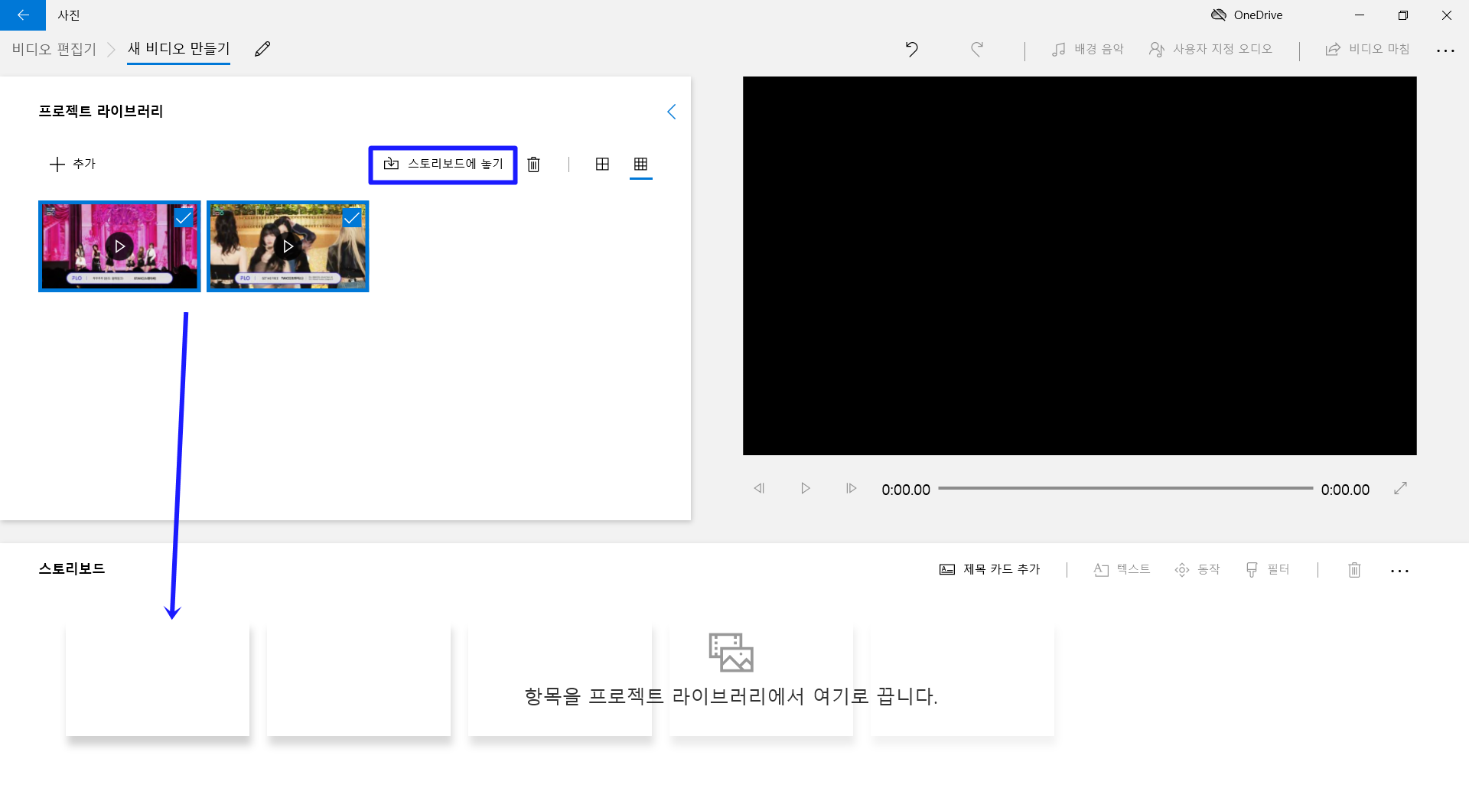Rename the video with the pencil icon
1469x788 pixels.
coord(262,49)
